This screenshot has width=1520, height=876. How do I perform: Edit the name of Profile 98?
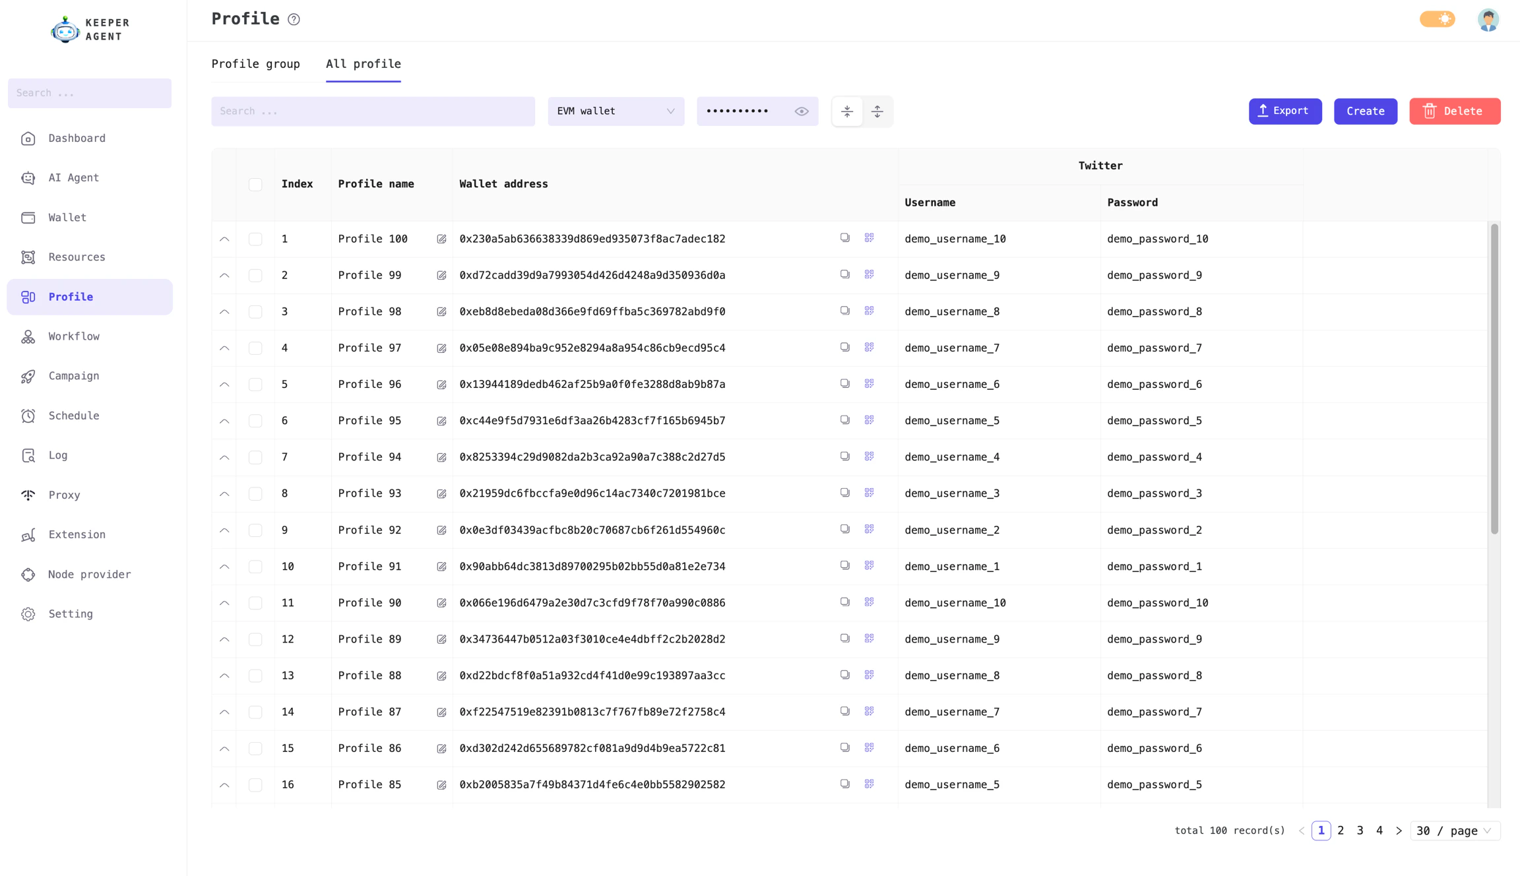tap(441, 311)
